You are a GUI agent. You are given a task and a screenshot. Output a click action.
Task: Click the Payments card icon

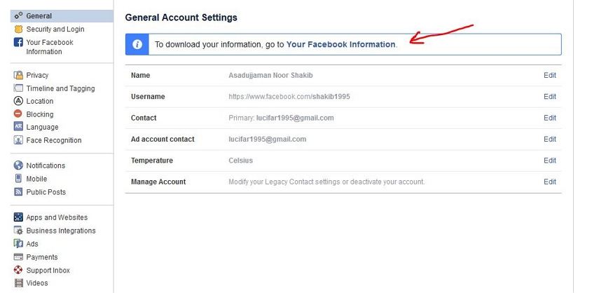click(x=18, y=257)
